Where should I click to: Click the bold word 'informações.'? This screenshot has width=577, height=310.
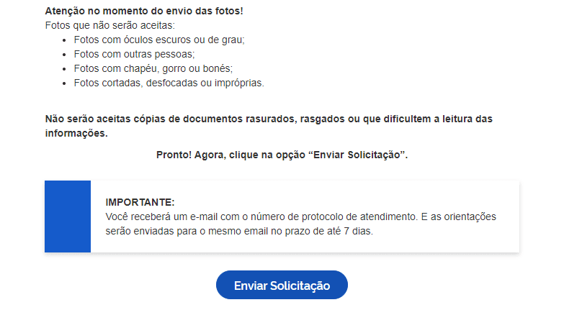[x=76, y=133]
